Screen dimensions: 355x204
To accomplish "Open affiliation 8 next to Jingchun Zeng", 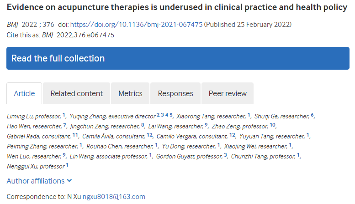I will pyautogui.click(x=143, y=125).
